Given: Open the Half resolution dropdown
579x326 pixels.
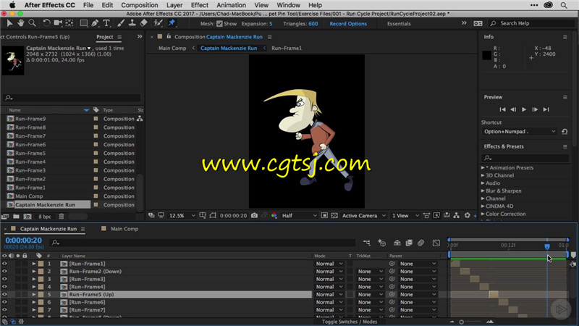Looking at the screenshot, I should (299, 215).
